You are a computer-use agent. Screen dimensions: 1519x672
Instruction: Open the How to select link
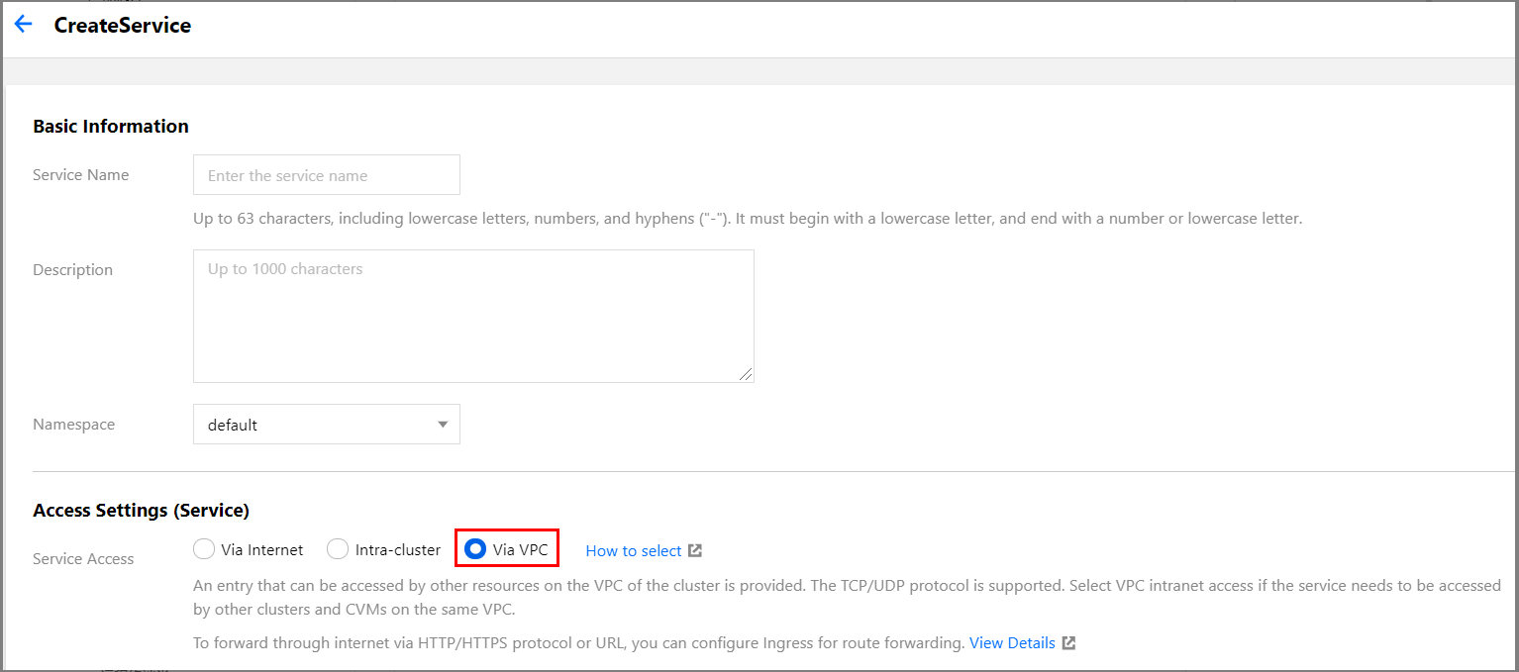(634, 550)
